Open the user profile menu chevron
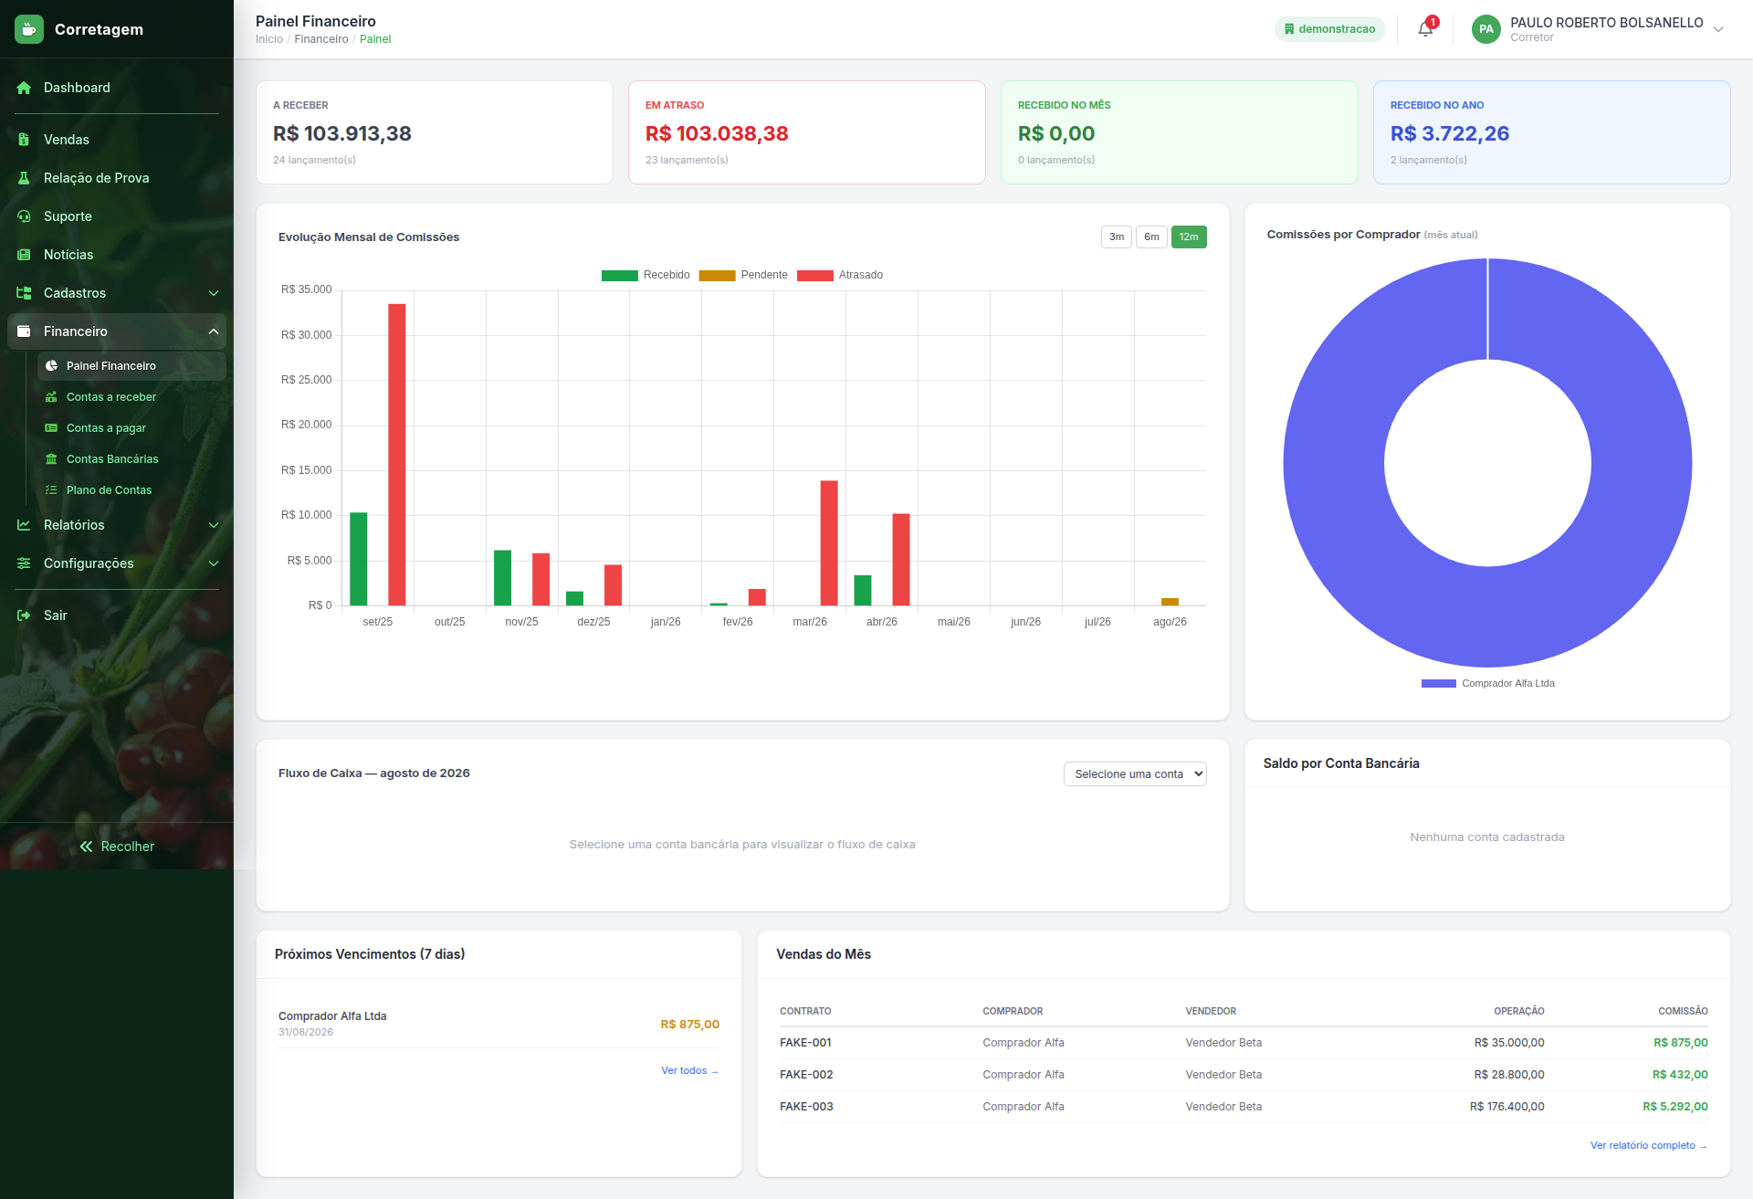Viewport: 1753px width, 1199px height. click(1718, 29)
